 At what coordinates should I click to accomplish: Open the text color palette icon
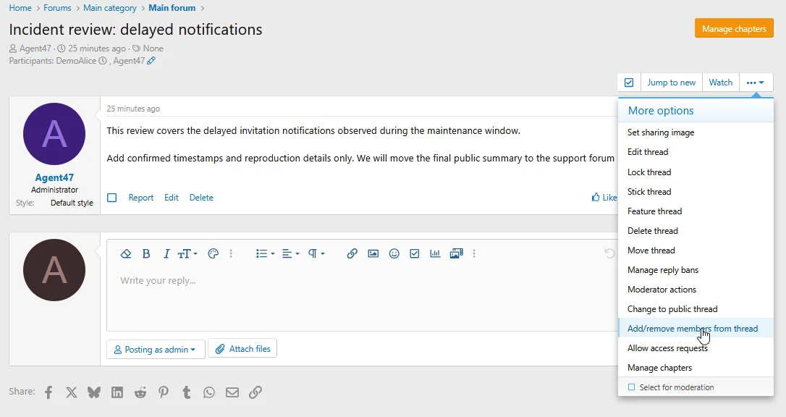pyautogui.click(x=213, y=253)
